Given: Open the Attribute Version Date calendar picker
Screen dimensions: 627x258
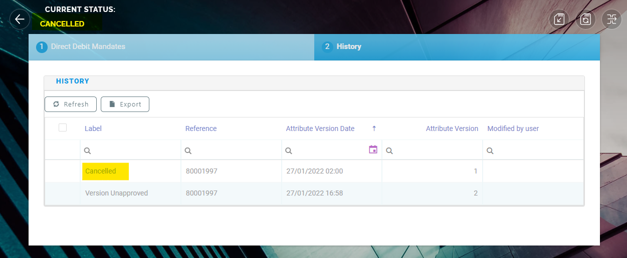Looking at the screenshot, I should coord(373,149).
